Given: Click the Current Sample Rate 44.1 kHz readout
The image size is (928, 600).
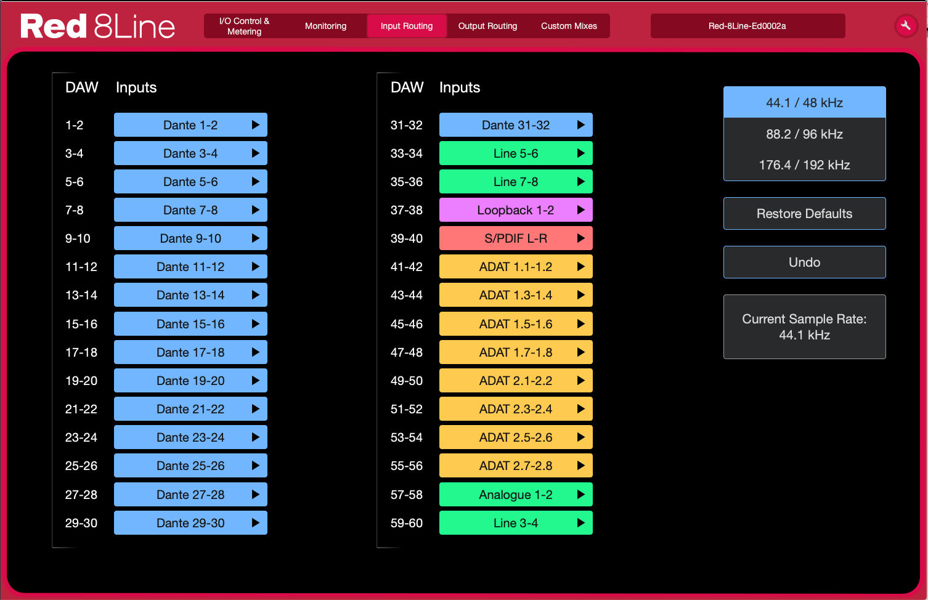Looking at the screenshot, I should coord(804,327).
